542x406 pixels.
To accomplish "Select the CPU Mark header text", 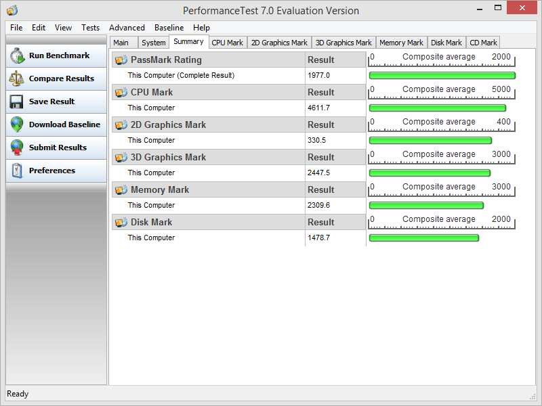I will [x=152, y=92].
